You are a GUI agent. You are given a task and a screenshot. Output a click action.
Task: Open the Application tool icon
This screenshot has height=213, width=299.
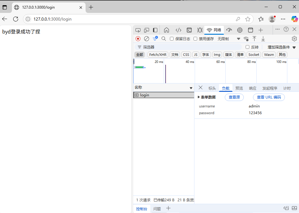[x=251, y=30]
